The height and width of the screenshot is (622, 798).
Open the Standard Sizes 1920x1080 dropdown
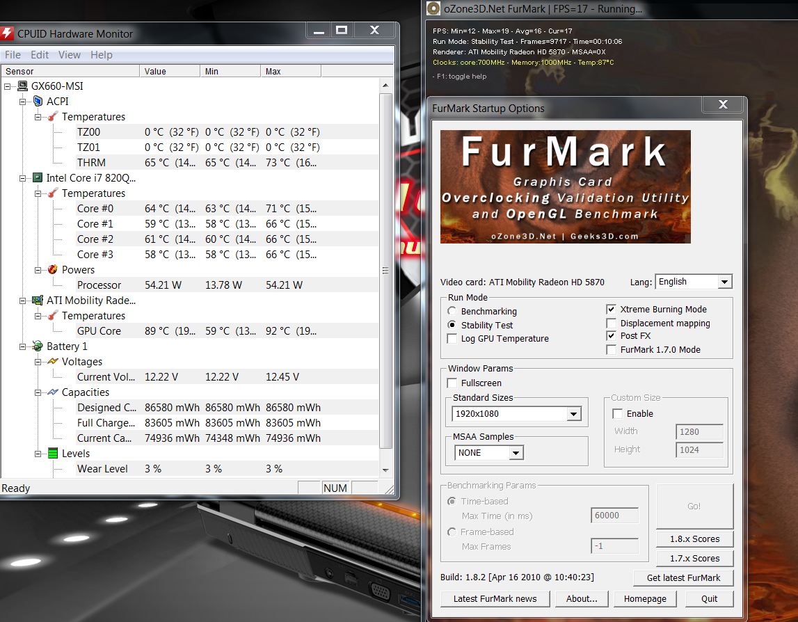[x=573, y=414]
